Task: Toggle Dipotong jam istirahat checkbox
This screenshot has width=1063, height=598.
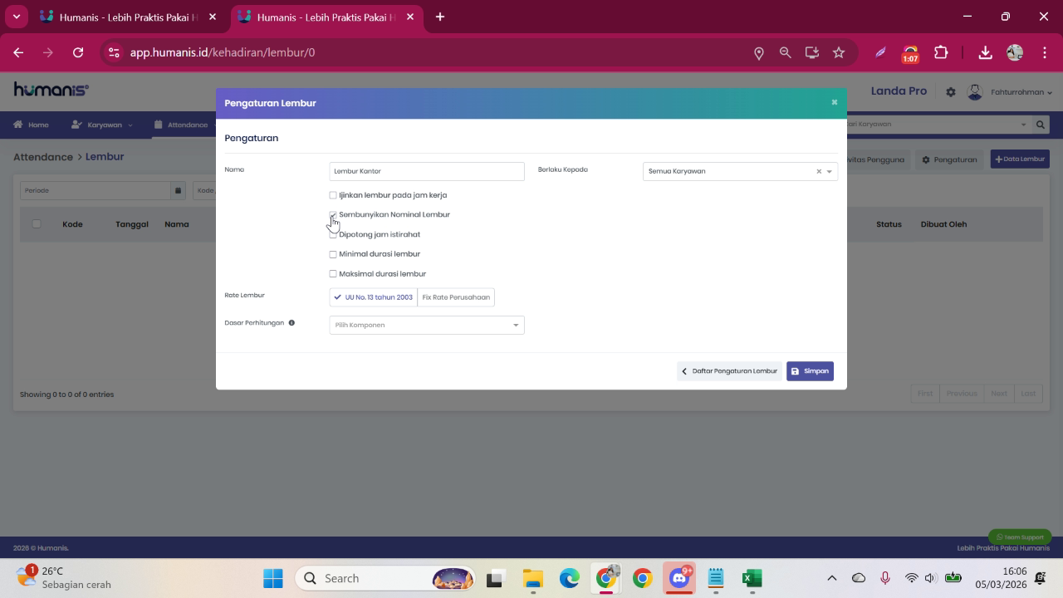Action: click(x=333, y=234)
